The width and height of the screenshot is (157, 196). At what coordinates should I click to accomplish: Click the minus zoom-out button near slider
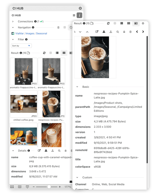pyautogui.click(x=33, y=187)
